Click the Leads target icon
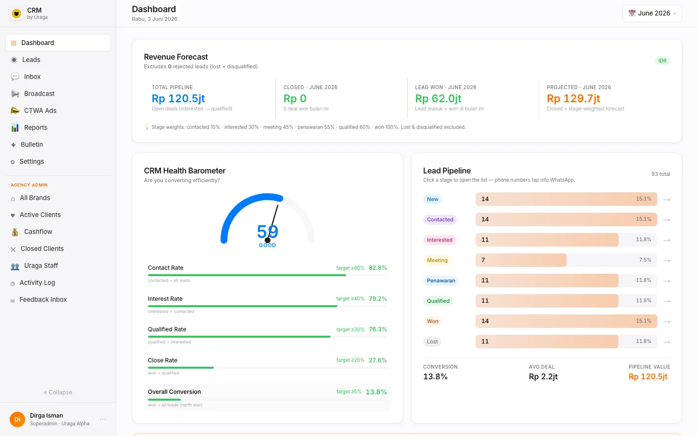This screenshot has height=436, width=698. pos(14,60)
